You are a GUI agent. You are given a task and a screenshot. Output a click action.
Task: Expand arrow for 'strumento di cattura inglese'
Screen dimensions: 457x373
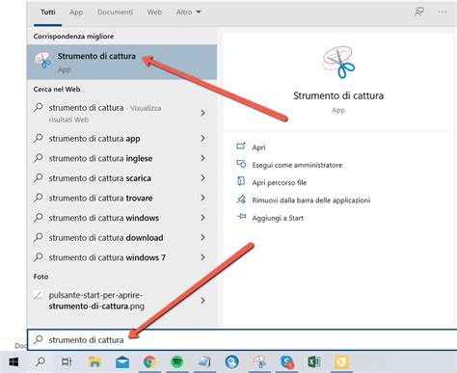202,158
